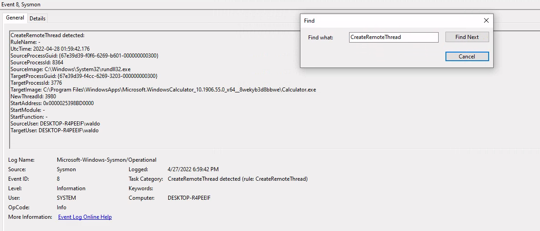Click the Find Next button
This screenshot has height=231, width=540.
(467, 37)
